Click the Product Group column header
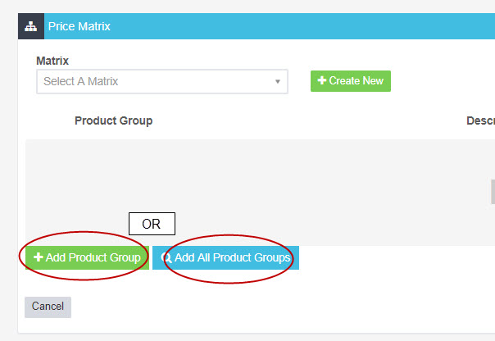 click(113, 120)
